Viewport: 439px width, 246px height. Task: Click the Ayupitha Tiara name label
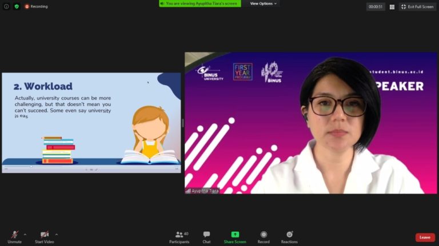202,191
